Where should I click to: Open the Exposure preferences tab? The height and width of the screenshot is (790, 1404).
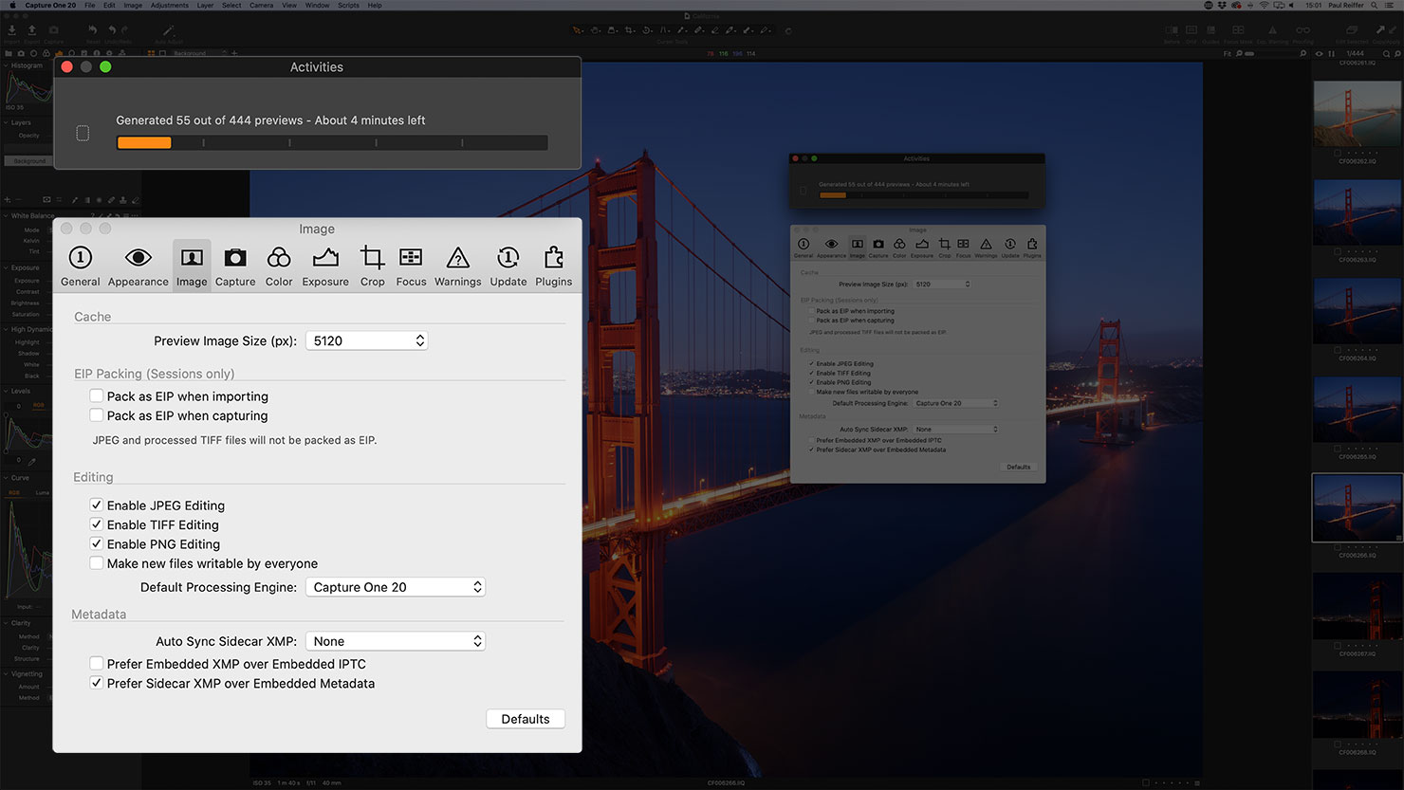[325, 266]
